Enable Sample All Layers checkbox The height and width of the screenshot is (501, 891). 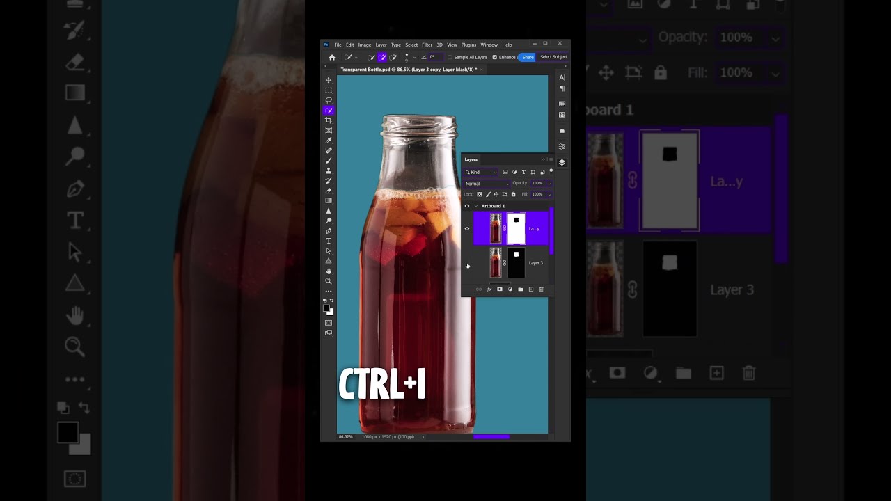tap(450, 57)
